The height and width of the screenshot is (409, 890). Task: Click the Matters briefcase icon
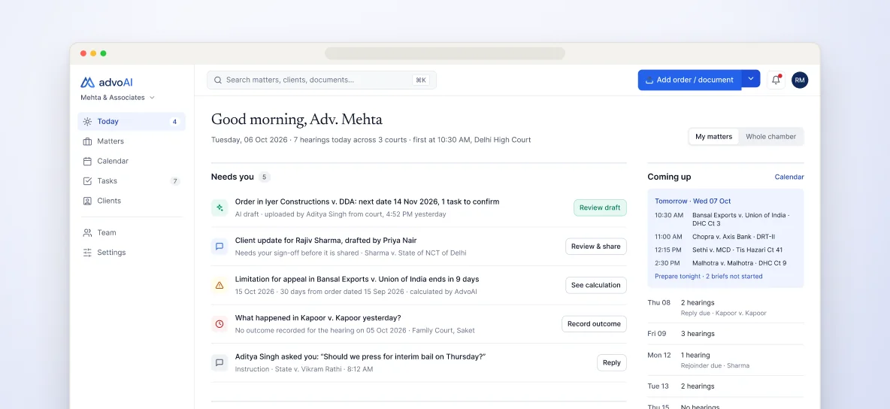pos(87,141)
